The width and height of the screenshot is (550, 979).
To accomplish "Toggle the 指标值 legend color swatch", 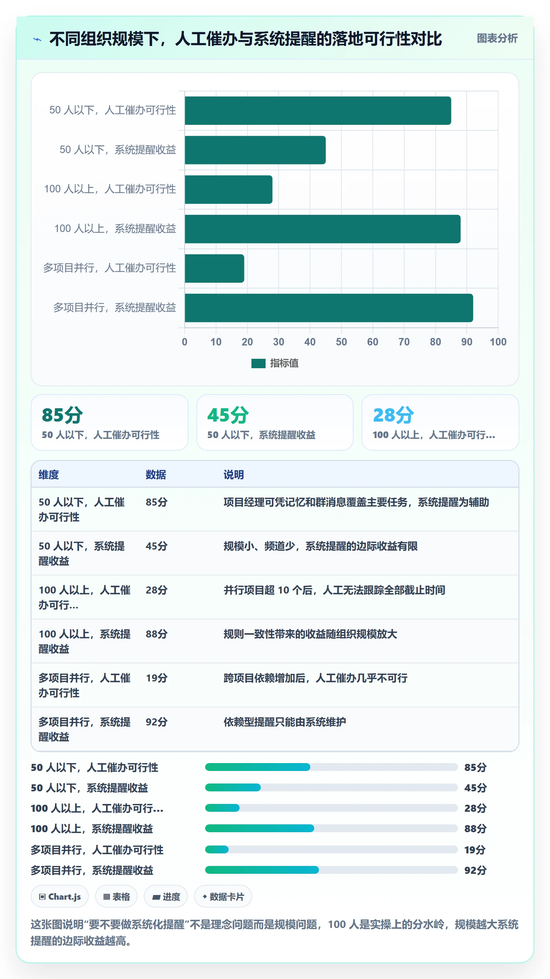I will [x=258, y=363].
